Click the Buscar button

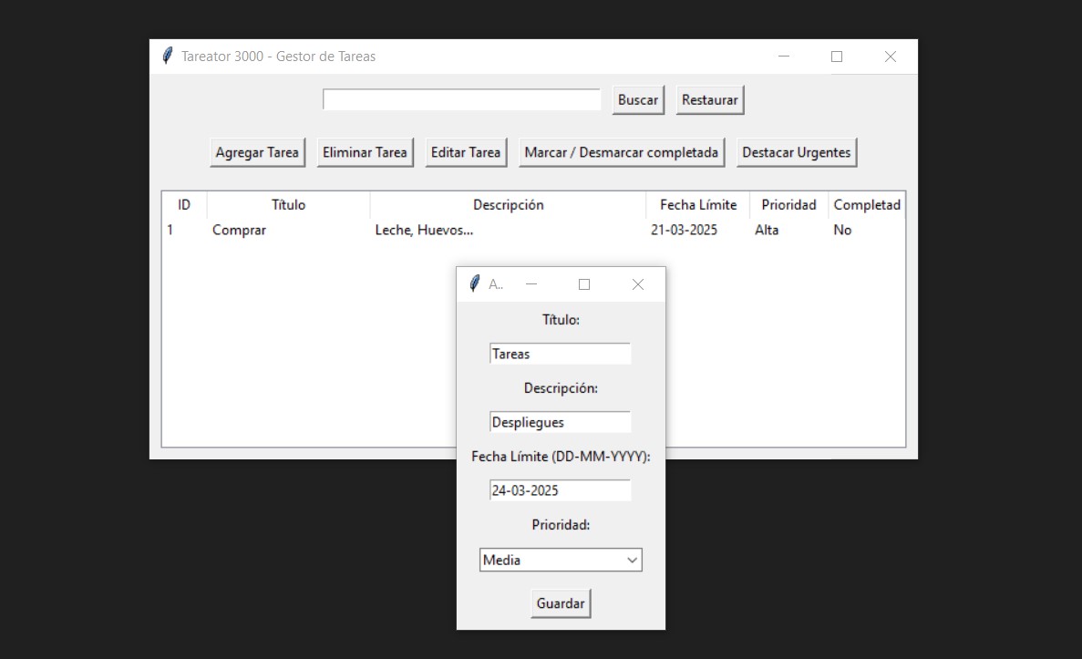click(637, 100)
